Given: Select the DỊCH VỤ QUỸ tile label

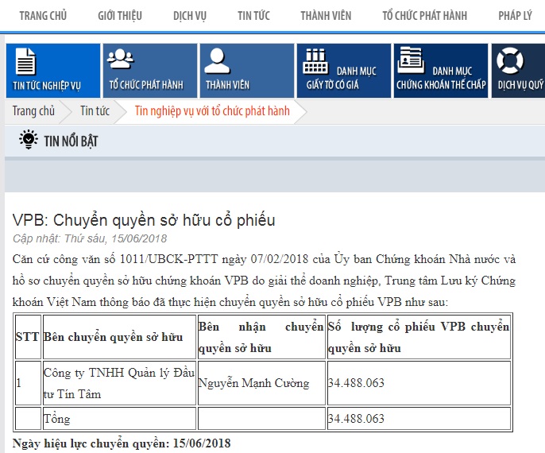Looking at the screenshot, I should point(520,85).
